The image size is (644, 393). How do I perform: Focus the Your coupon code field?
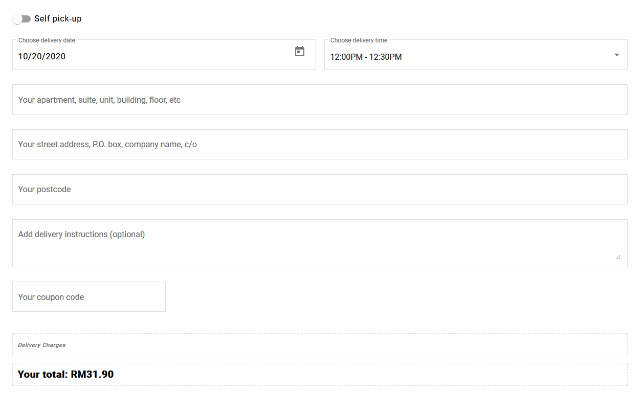click(x=89, y=297)
